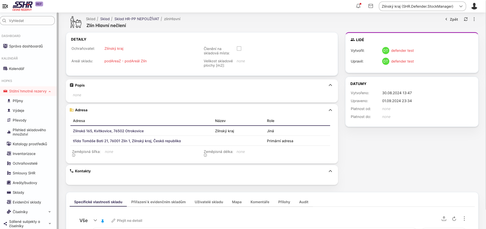Open the header three-dot options menu
Viewport: 486px width, 229px height.
pos(474,19)
